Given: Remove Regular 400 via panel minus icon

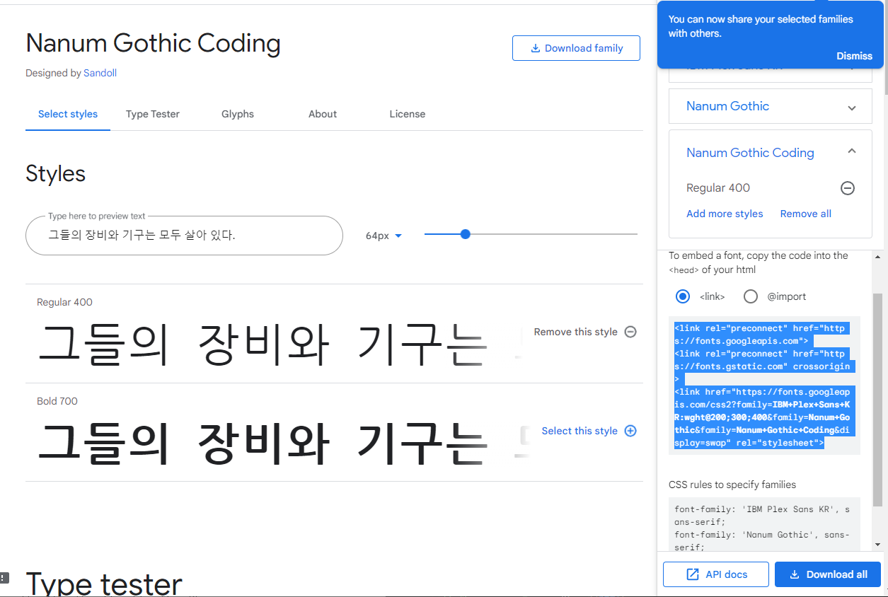Looking at the screenshot, I should click(848, 188).
